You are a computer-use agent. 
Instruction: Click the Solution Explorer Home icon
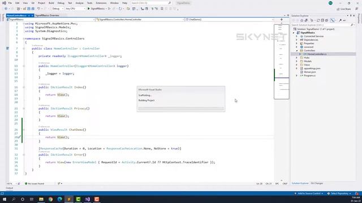click(301, 20)
